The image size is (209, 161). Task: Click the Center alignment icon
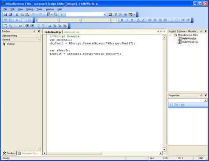point(155,20)
